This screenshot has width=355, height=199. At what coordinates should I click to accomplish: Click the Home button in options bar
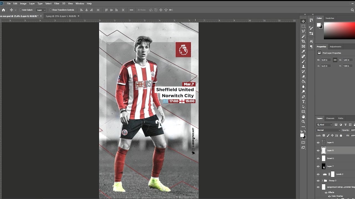point(3,10)
